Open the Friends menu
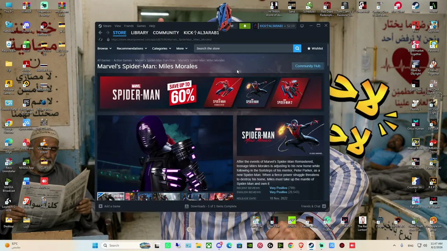This screenshot has width=447, height=251. pyautogui.click(x=129, y=26)
